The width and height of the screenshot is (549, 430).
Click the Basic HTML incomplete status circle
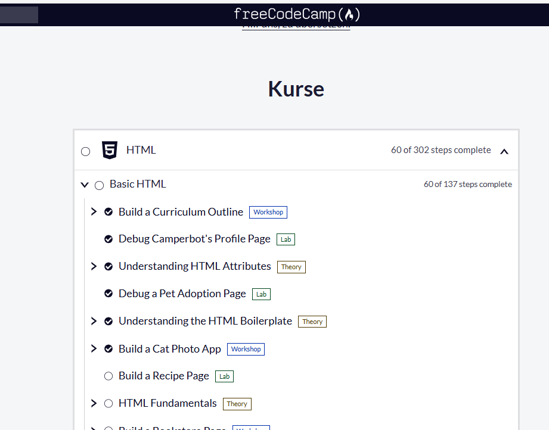click(x=100, y=185)
